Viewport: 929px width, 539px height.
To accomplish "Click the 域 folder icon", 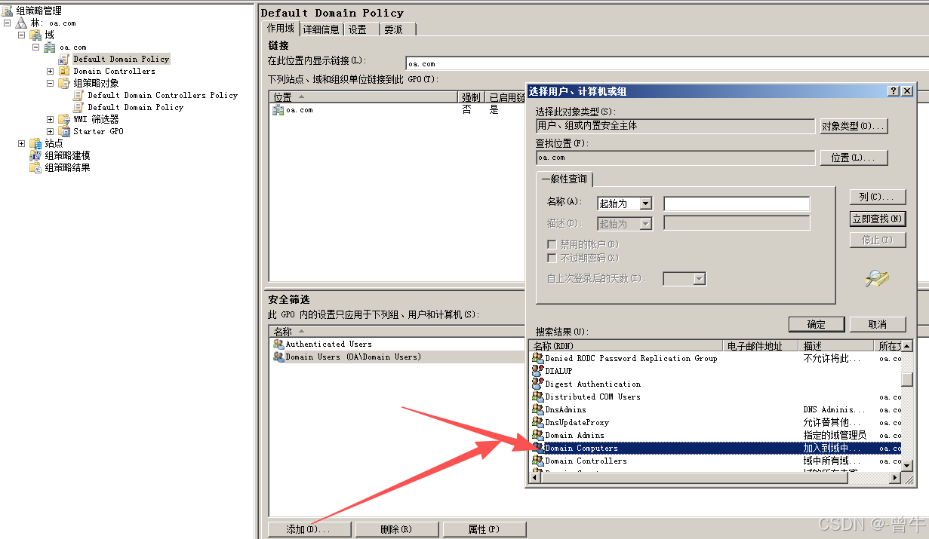I will (36, 35).
